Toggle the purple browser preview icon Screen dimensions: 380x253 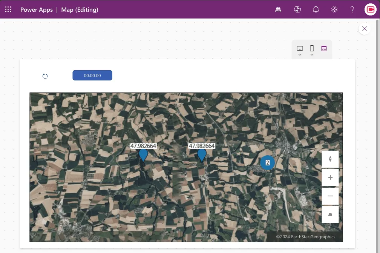tap(324, 48)
